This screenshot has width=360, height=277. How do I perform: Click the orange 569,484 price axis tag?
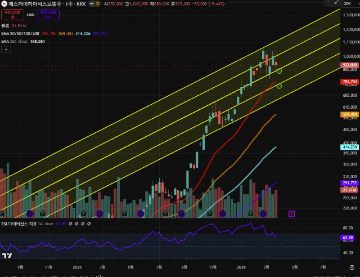coord(350,114)
